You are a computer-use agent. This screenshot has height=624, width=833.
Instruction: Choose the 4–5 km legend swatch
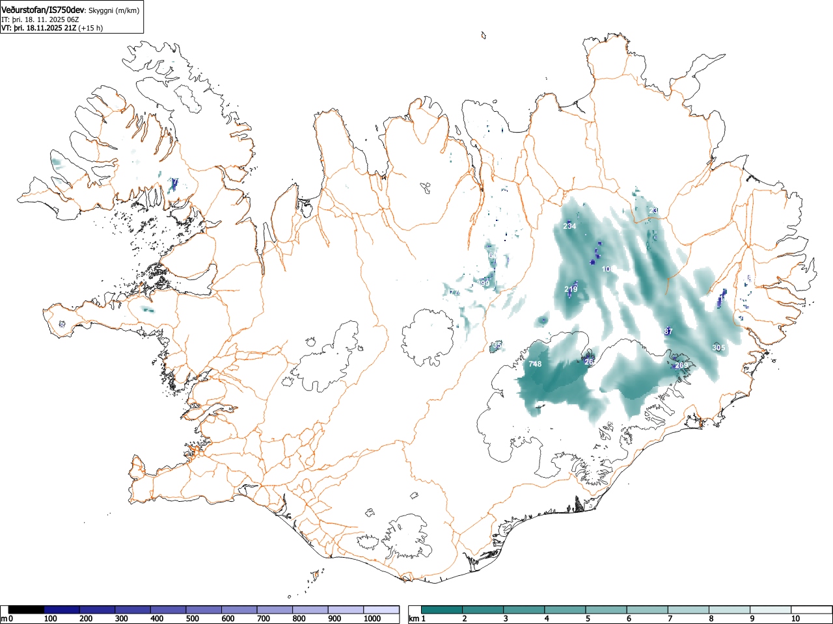(565, 610)
